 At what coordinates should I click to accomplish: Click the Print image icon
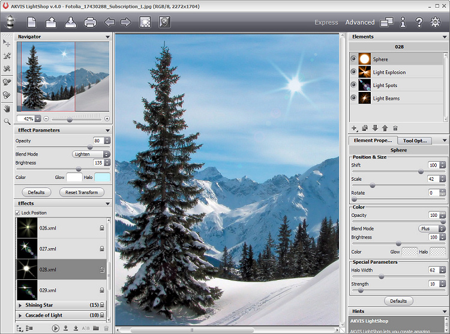90,23
